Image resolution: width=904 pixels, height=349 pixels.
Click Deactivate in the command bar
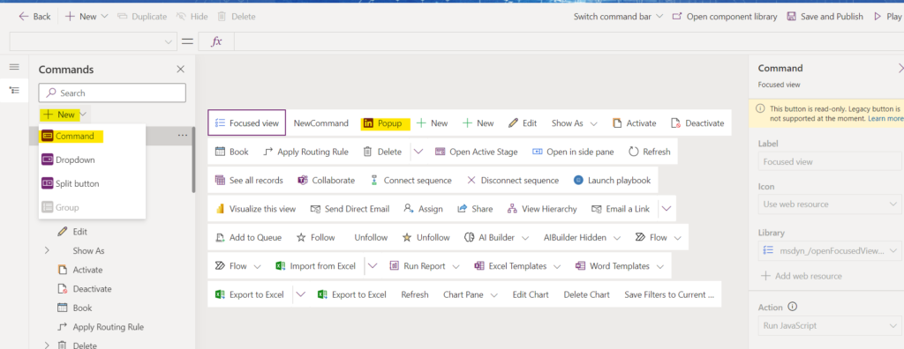[697, 123]
